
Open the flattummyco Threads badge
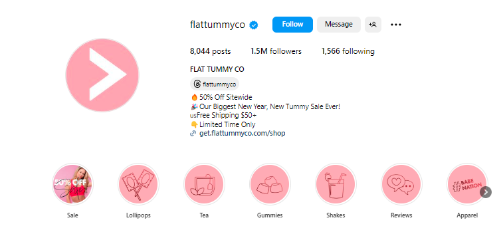tap(215, 84)
